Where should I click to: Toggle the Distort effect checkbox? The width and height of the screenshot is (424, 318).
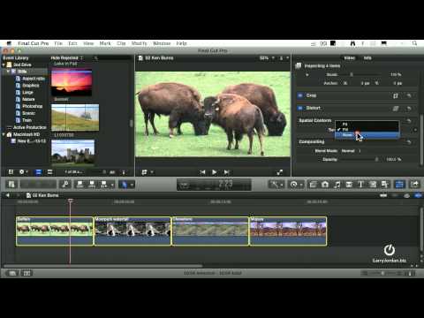pos(300,108)
